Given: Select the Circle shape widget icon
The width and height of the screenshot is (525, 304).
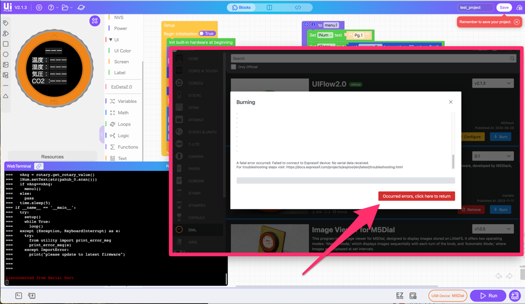Looking at the screenshot, I should pyautogui.click(x=6, y=54).
